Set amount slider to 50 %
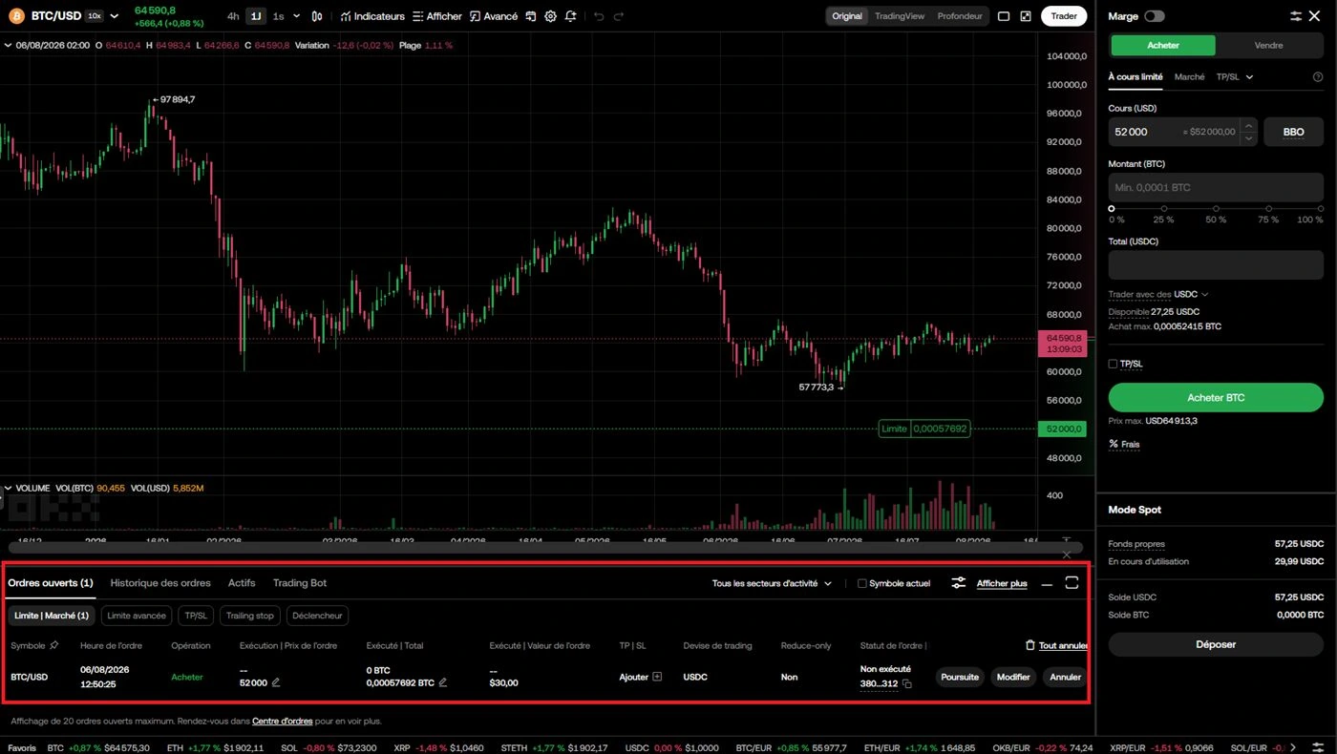This screenshot has width=1337, height=754. point(1216,208)
